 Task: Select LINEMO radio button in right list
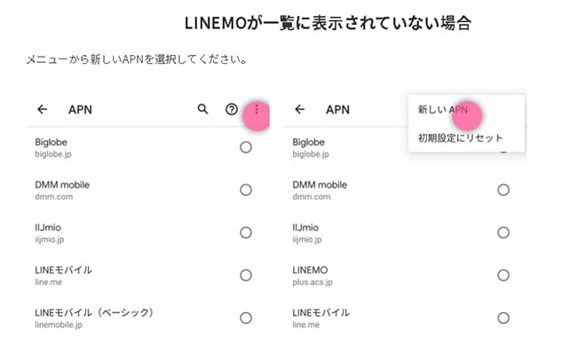point(503,276)
